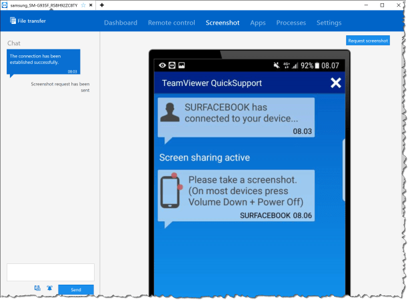Click the battery icon in phone status bar
Screen dimensions: 410x302
coord(317,65)
